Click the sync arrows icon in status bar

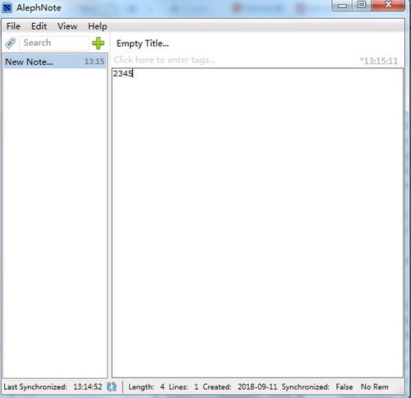click(112, 387)
